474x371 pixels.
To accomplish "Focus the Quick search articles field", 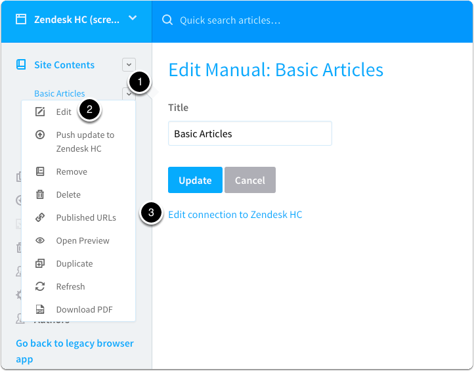I will pos(230,20).
